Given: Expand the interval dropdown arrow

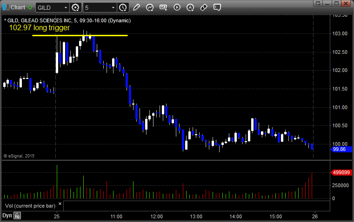Looking at the screenshot, I should coord(114,7).
